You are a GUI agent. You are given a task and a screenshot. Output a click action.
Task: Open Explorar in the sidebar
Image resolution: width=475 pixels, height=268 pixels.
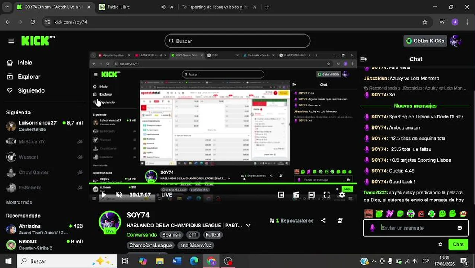click(29, 76)
